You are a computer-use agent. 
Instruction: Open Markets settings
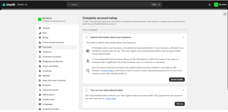58,76
